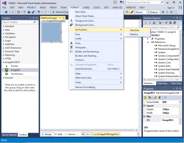Viewport: 184px width, 143px height.
Task: Click the Properties page icon in Properties toolbar
Action: point(155,98)
